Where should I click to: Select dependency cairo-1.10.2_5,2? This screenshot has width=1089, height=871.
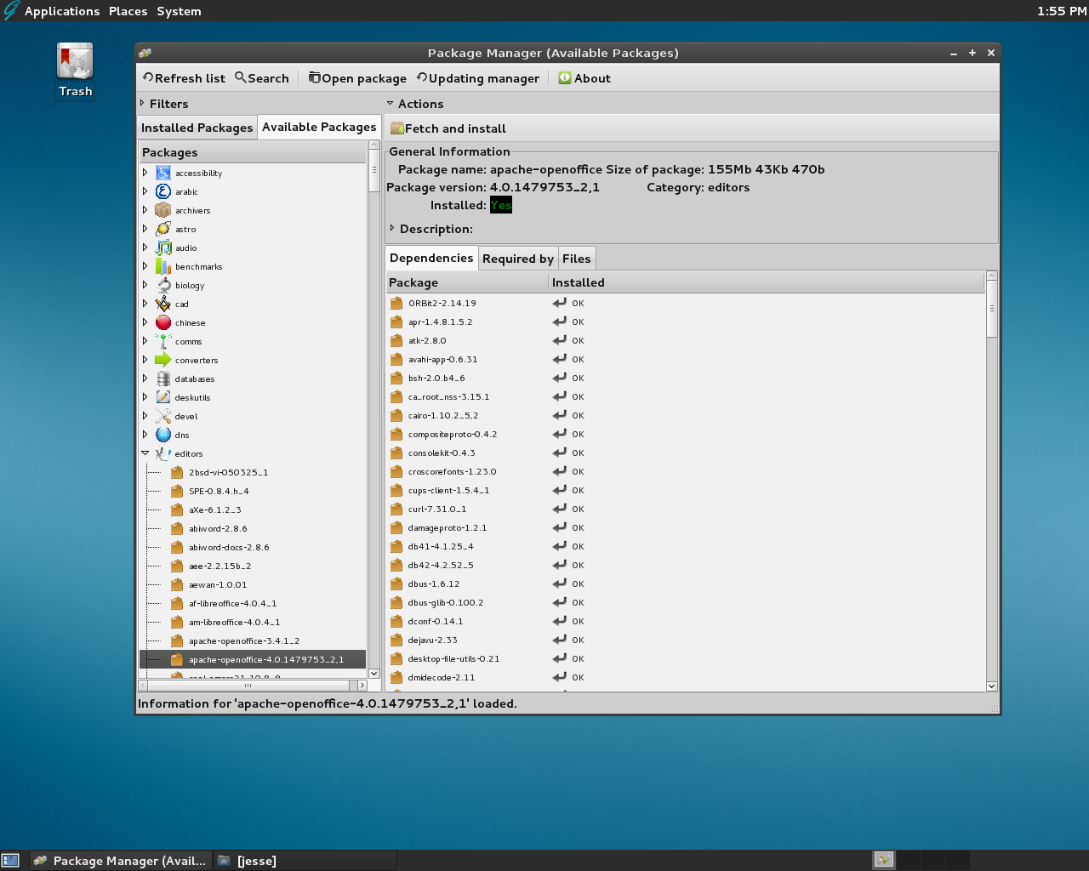pos(443,415)
